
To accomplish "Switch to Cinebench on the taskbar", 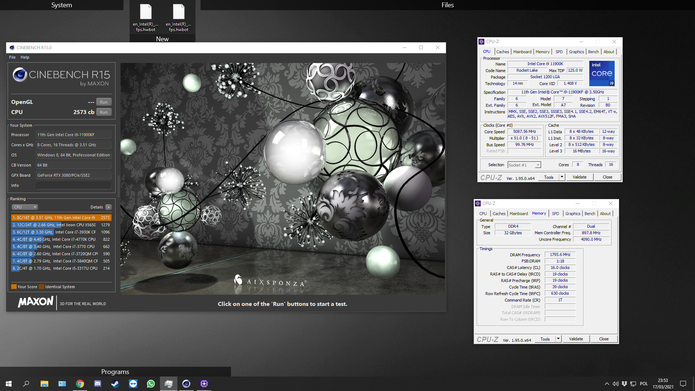I will 186,384.
